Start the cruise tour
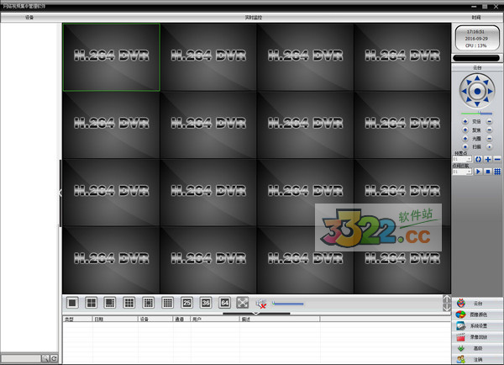The image size is (504, 365). (x=478, y=172)
